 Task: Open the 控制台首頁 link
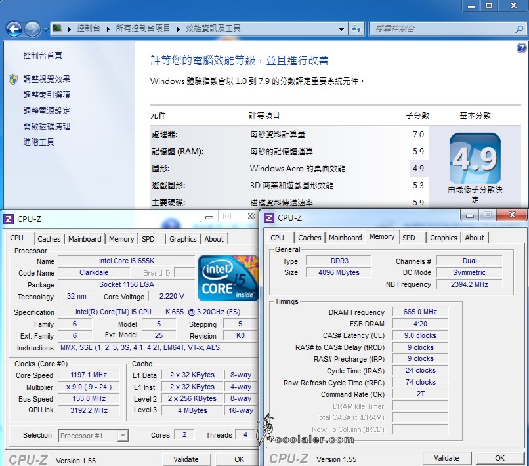43,55
